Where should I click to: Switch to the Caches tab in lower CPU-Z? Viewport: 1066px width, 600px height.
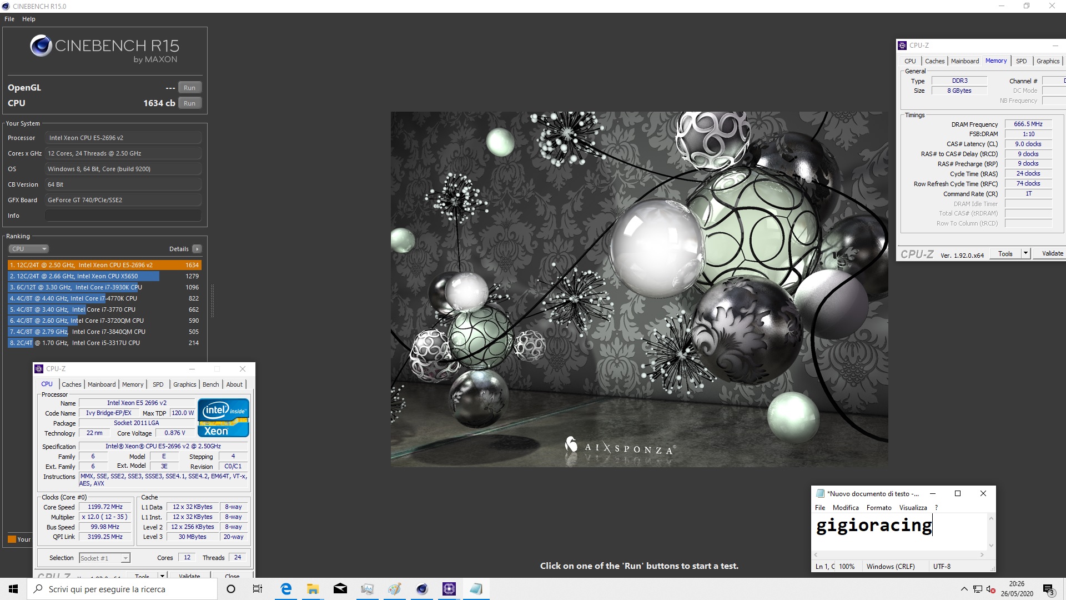click(x=71, y=384)
